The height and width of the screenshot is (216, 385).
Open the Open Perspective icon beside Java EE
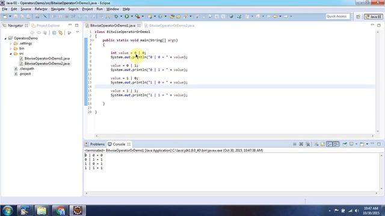[x=358, y=16]
